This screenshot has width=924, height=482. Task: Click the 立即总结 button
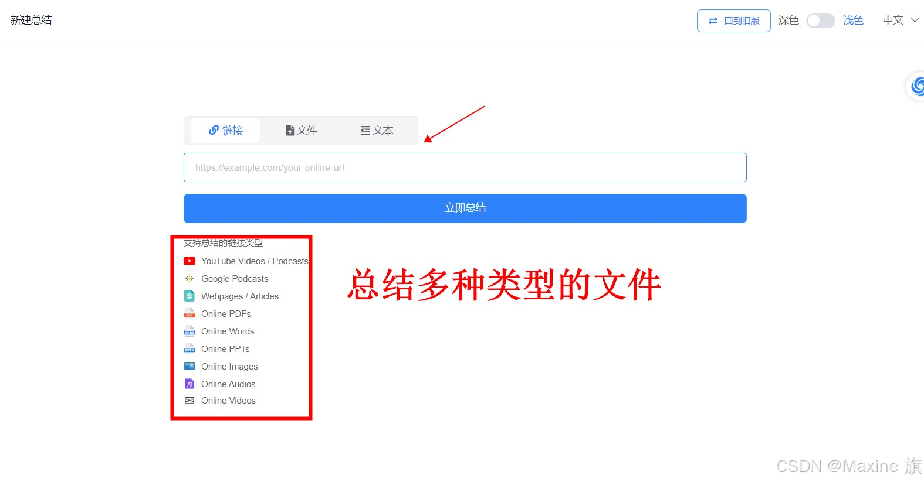[465, 208]
